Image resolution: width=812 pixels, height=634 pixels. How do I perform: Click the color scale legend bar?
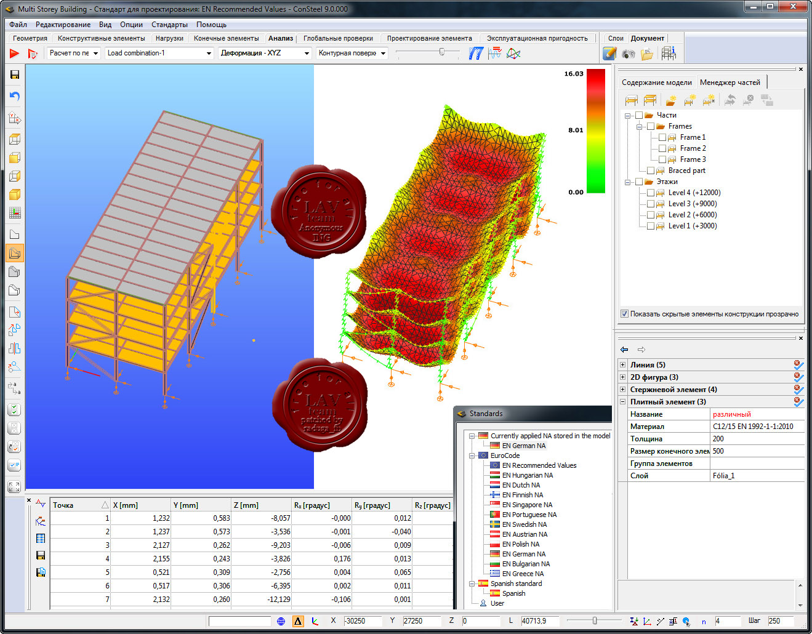[596, 131]
